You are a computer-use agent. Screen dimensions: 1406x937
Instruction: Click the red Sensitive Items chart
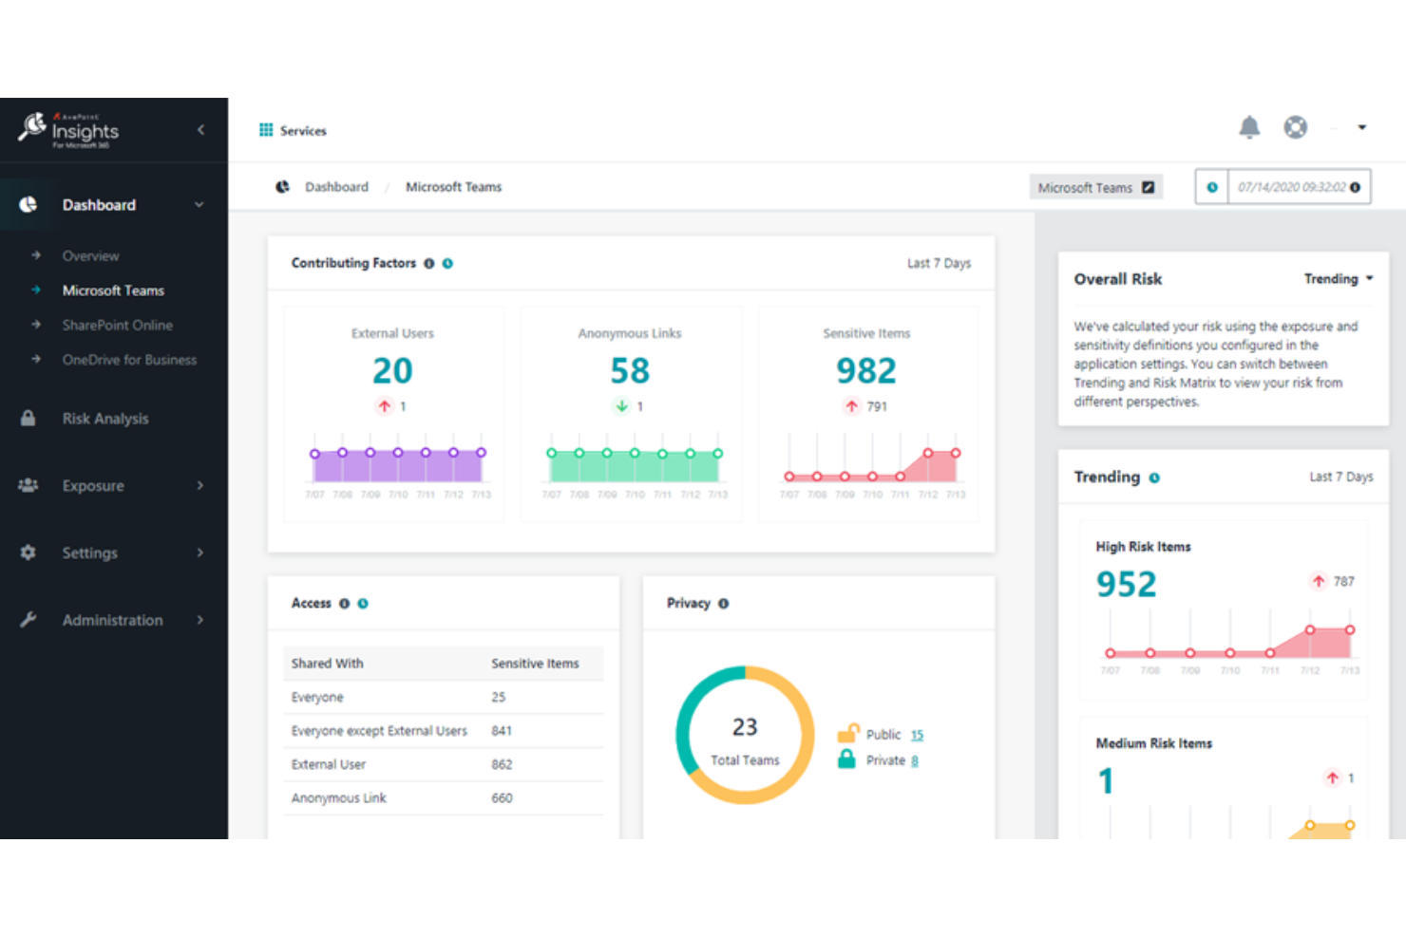[x=872, y=465]
